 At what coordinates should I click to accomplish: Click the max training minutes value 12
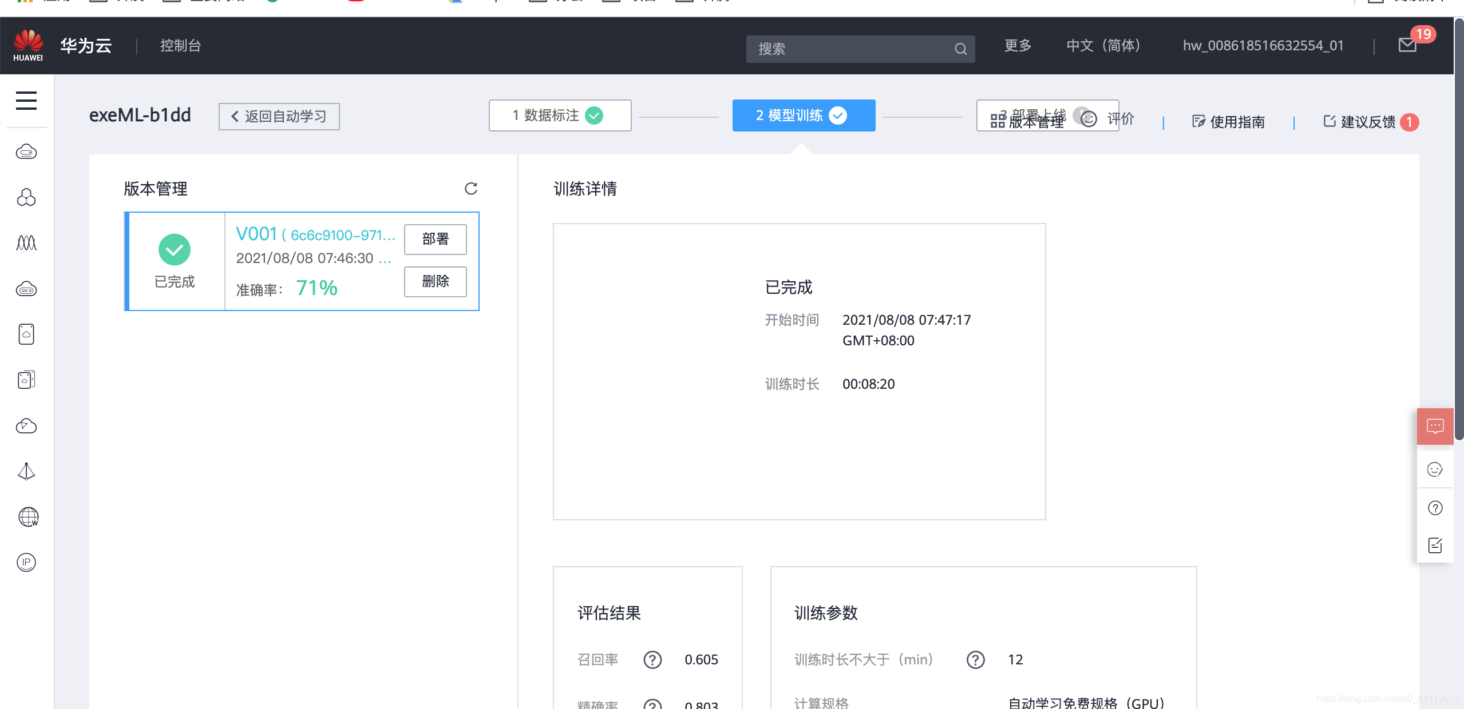click(1015, 660)
